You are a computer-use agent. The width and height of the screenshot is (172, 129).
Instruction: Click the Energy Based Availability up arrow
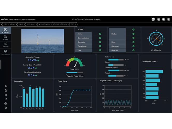[x=36, y=68]
